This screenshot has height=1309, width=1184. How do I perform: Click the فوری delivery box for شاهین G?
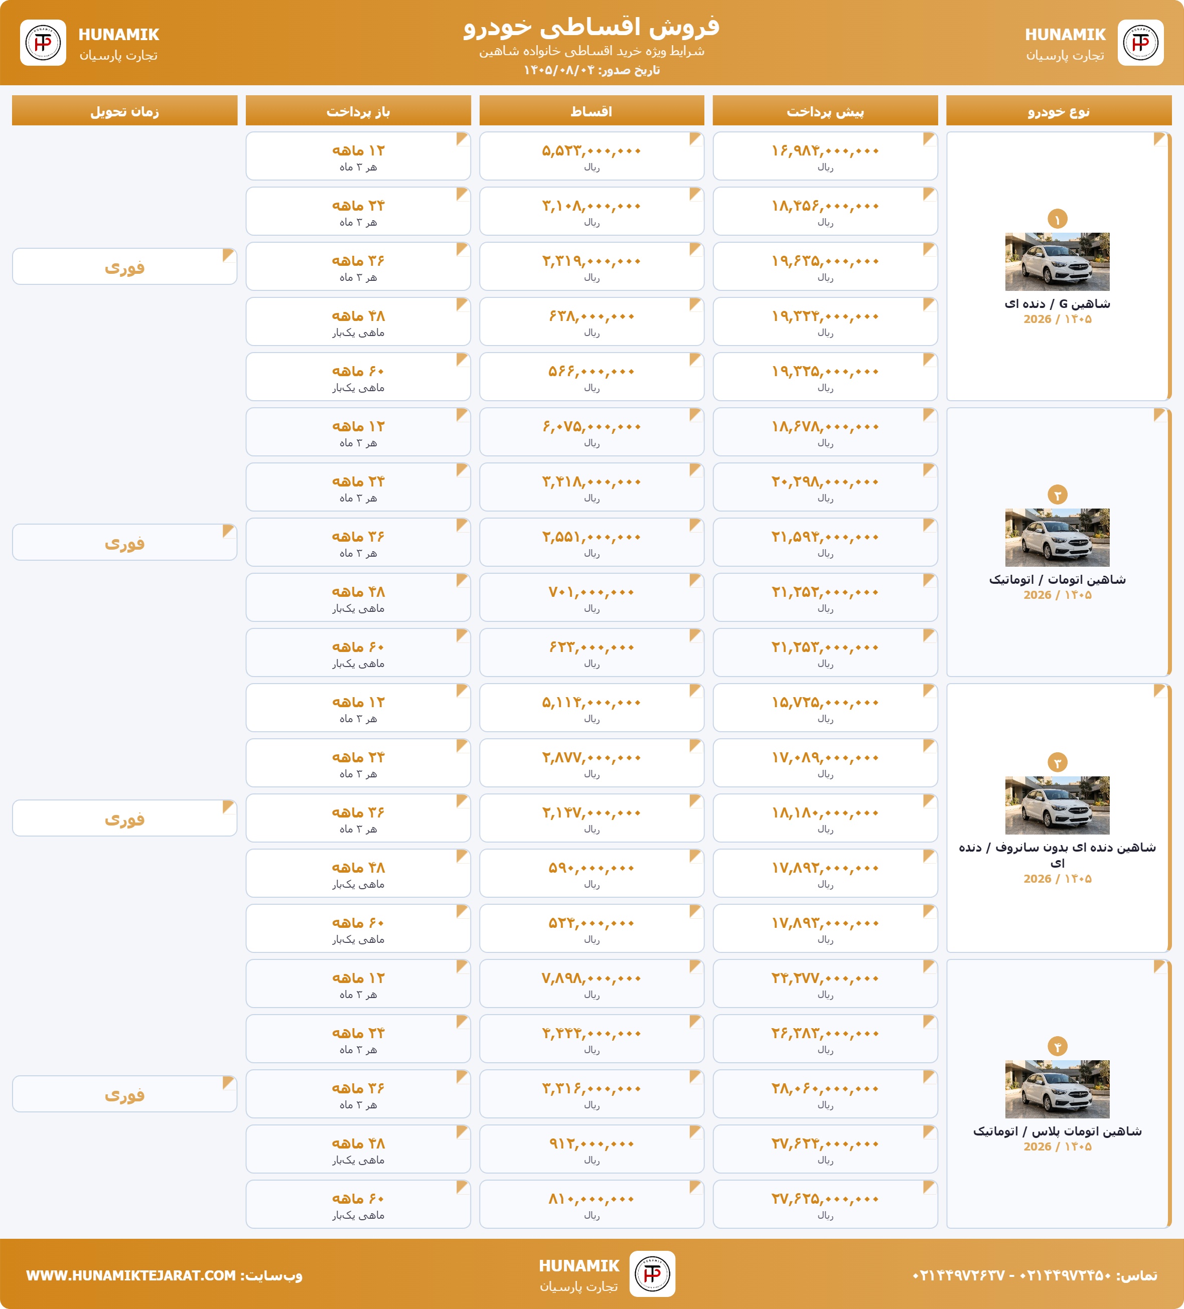coord(125,266)
